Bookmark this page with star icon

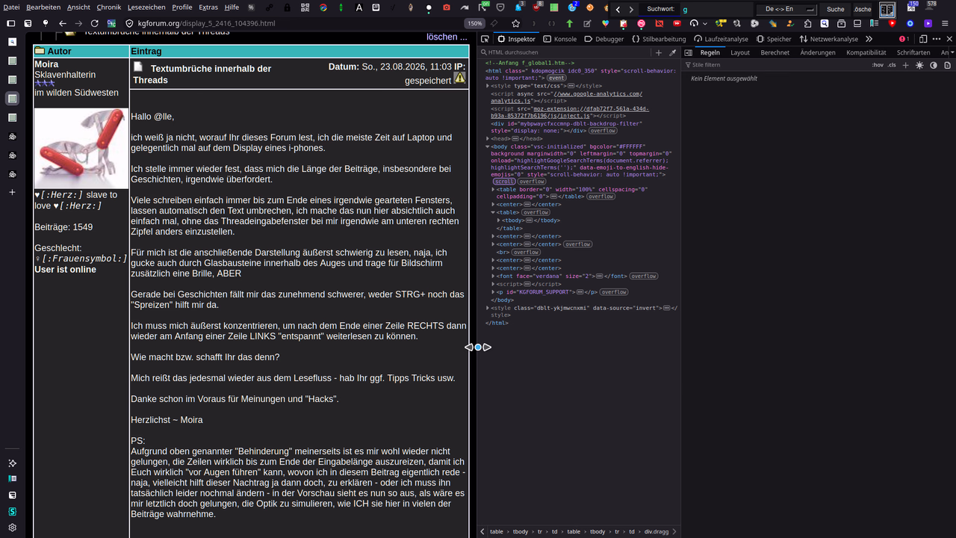[x=516, y=23]
